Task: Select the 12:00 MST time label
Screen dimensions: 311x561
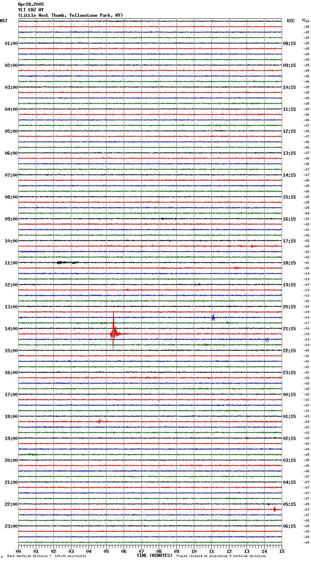Action: 11,285
